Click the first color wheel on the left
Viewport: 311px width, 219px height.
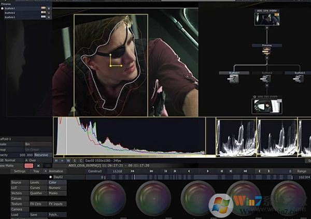108,198
